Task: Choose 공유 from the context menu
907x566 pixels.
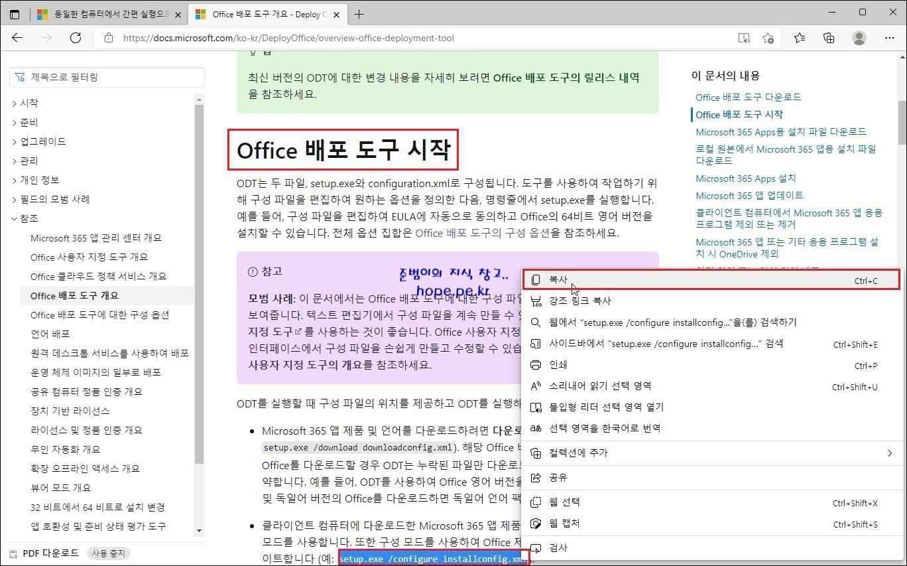Action: 711,477
